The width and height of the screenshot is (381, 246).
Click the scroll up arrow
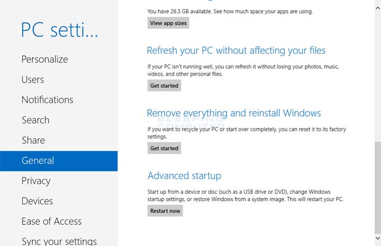[378, 8]
